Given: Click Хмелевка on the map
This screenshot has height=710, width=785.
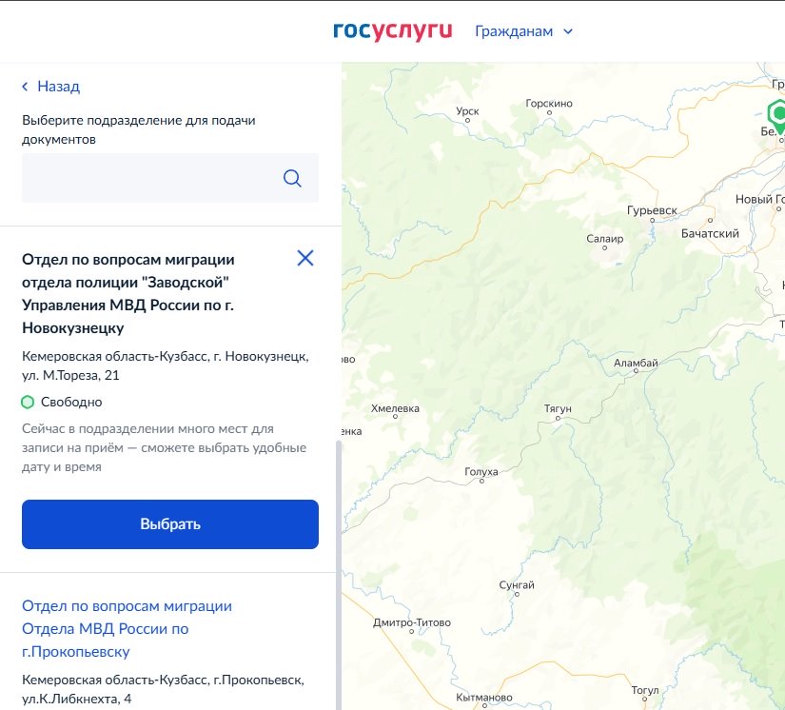Looking at the screenshot, I should (x=395, y=408).
